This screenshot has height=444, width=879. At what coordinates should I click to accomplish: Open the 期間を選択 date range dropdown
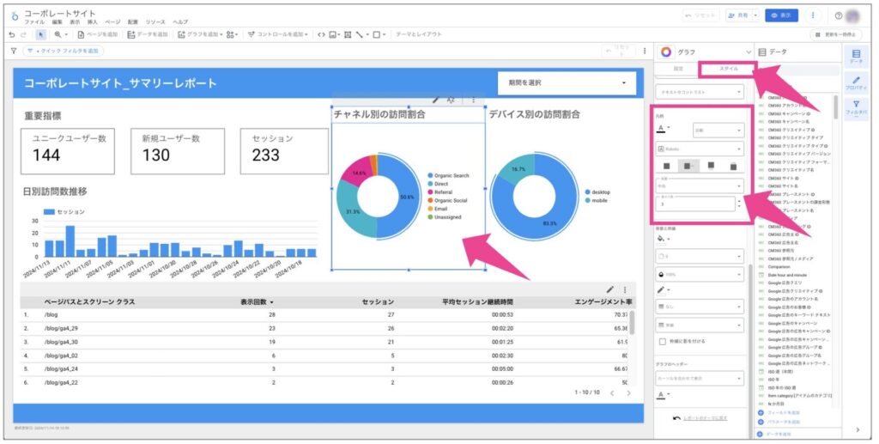(x=567, y=83)
